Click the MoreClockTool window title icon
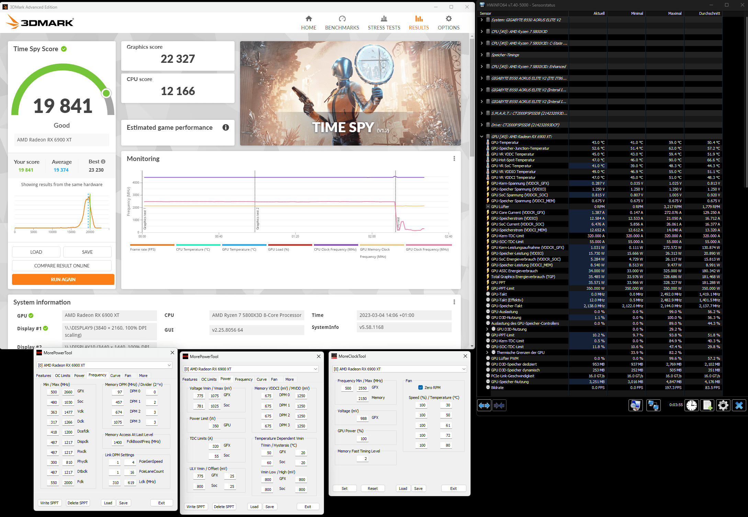The height and width of the screenshot is (517, 748). click(334, 356)
